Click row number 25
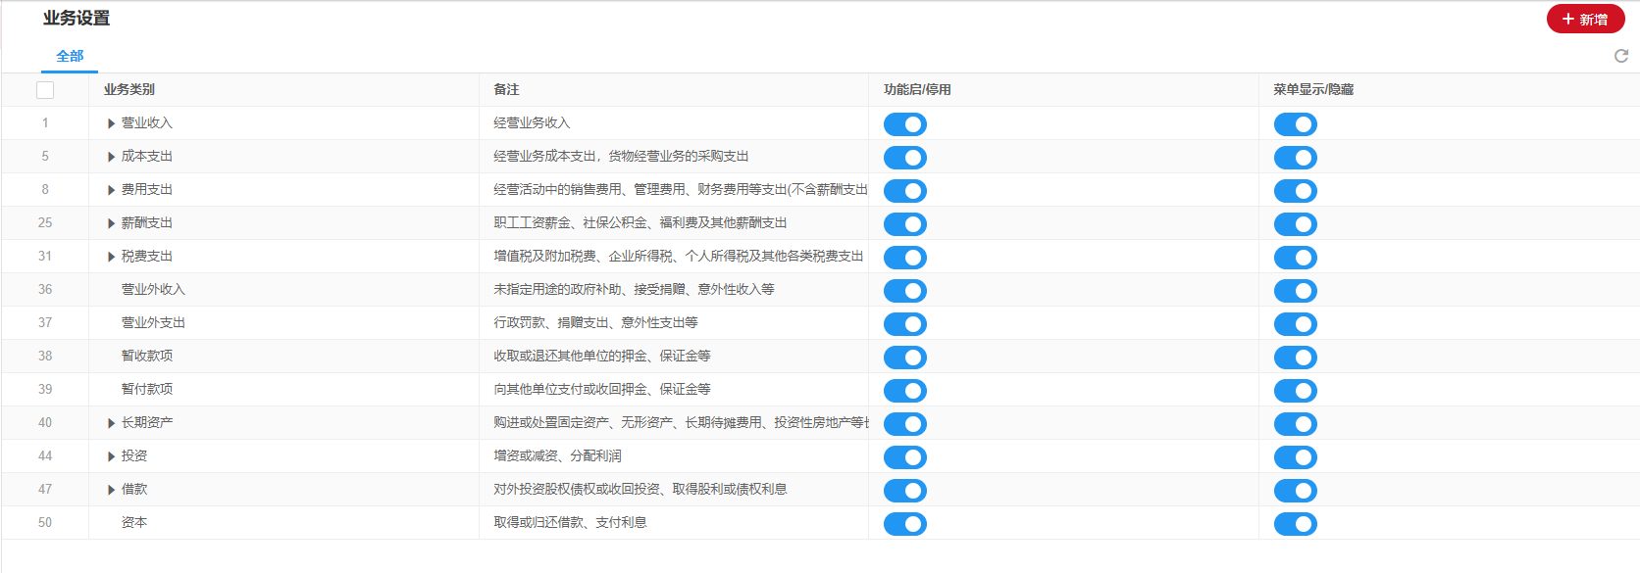 (x=45, y=222)
